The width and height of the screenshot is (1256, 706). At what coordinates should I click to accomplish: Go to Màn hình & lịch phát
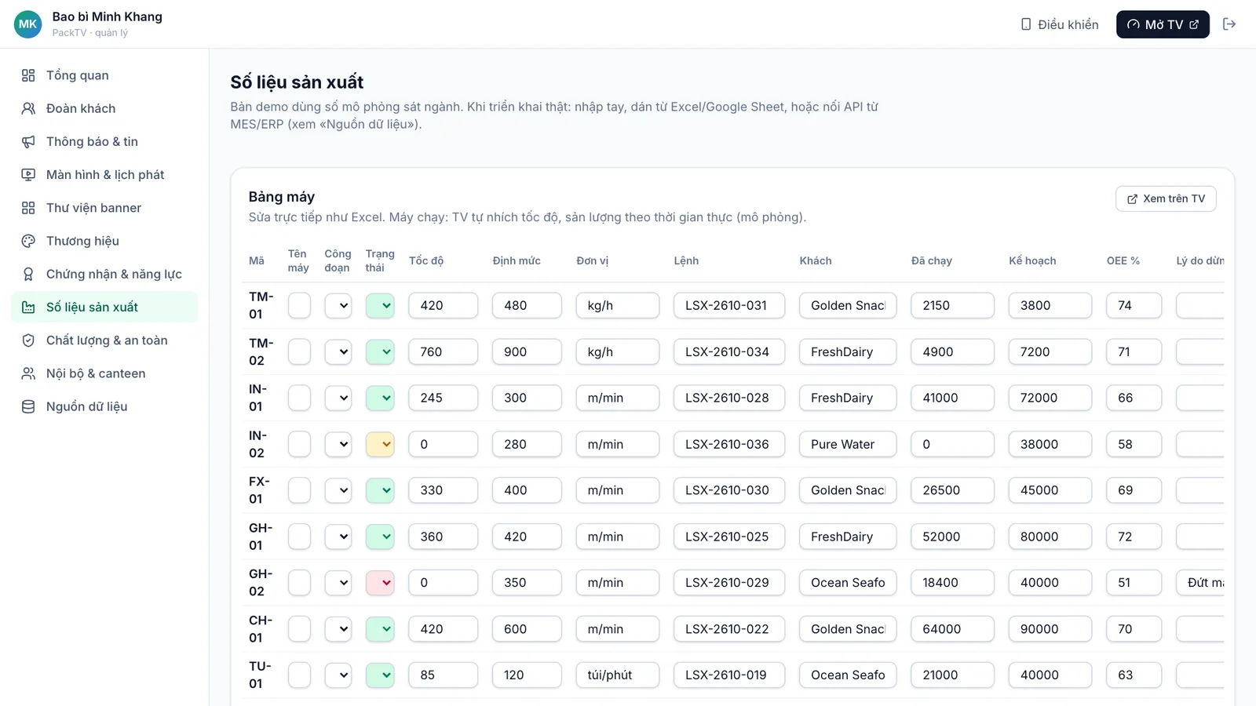click(104, 175)
